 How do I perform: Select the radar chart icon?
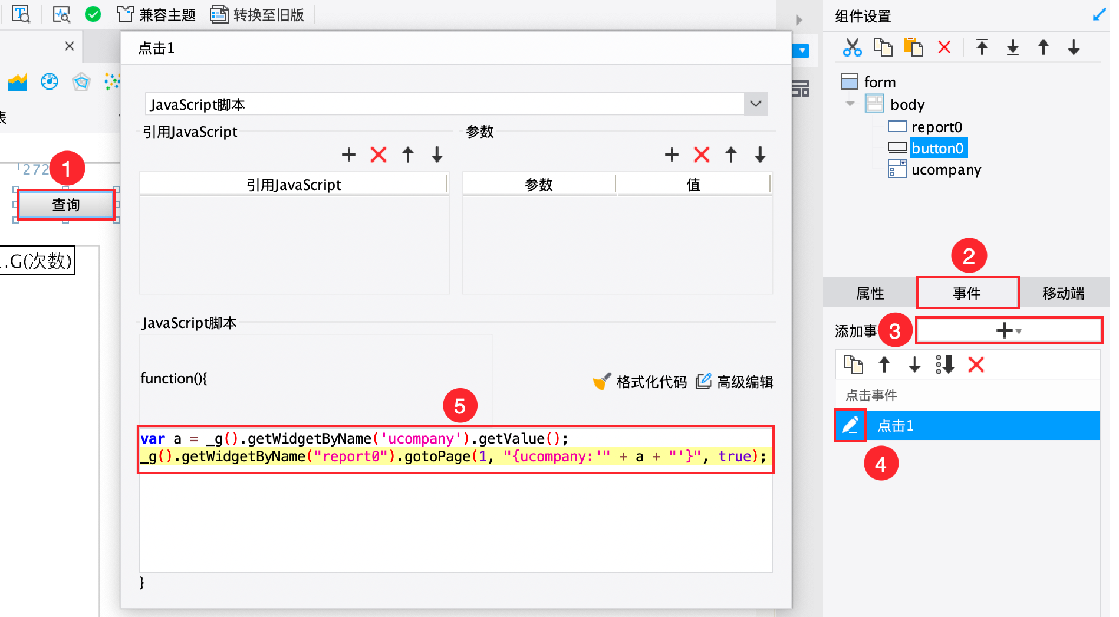click(81, 82)
